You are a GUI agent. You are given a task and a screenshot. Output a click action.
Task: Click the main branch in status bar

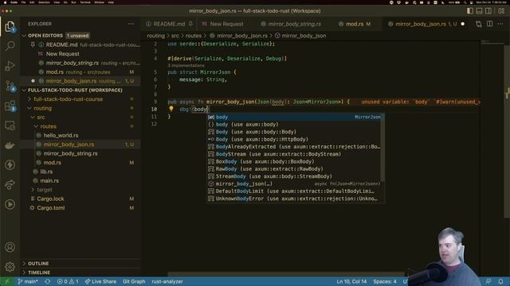click(x=28, y=281)
